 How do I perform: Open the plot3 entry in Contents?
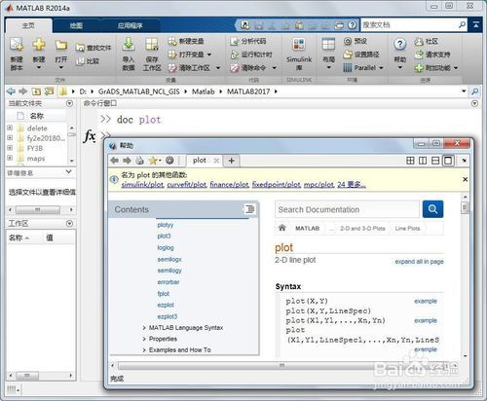click(x=164, y=237)
